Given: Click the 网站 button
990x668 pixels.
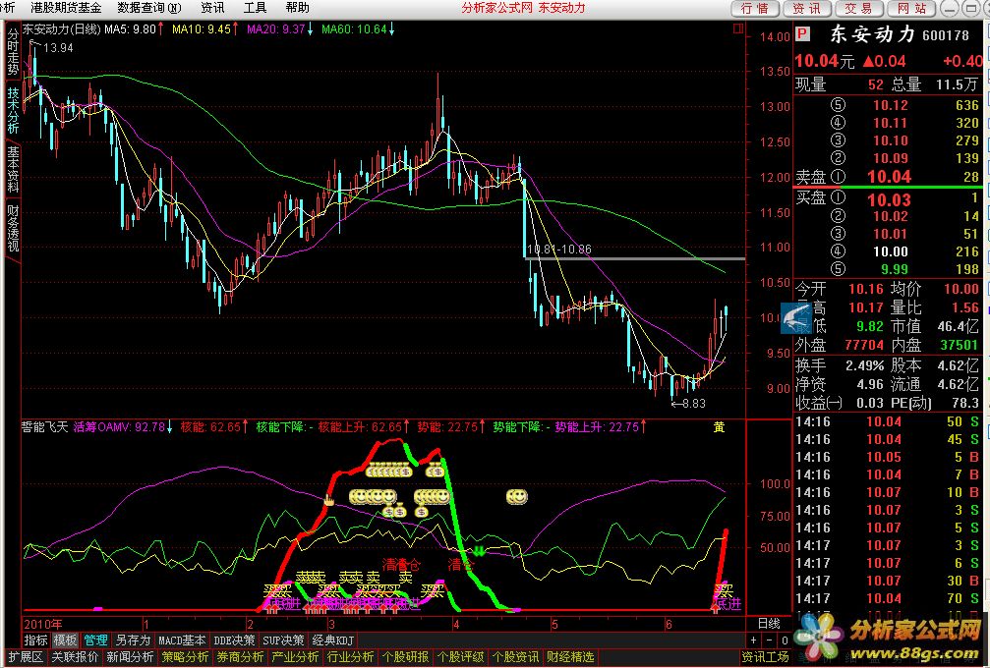Looking at the screenshot, I should 911,8.
